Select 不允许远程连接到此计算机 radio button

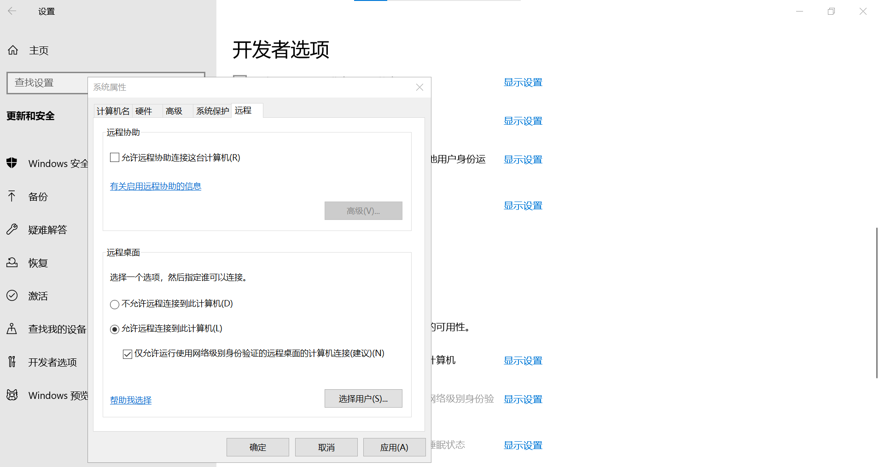click(115, 305)
